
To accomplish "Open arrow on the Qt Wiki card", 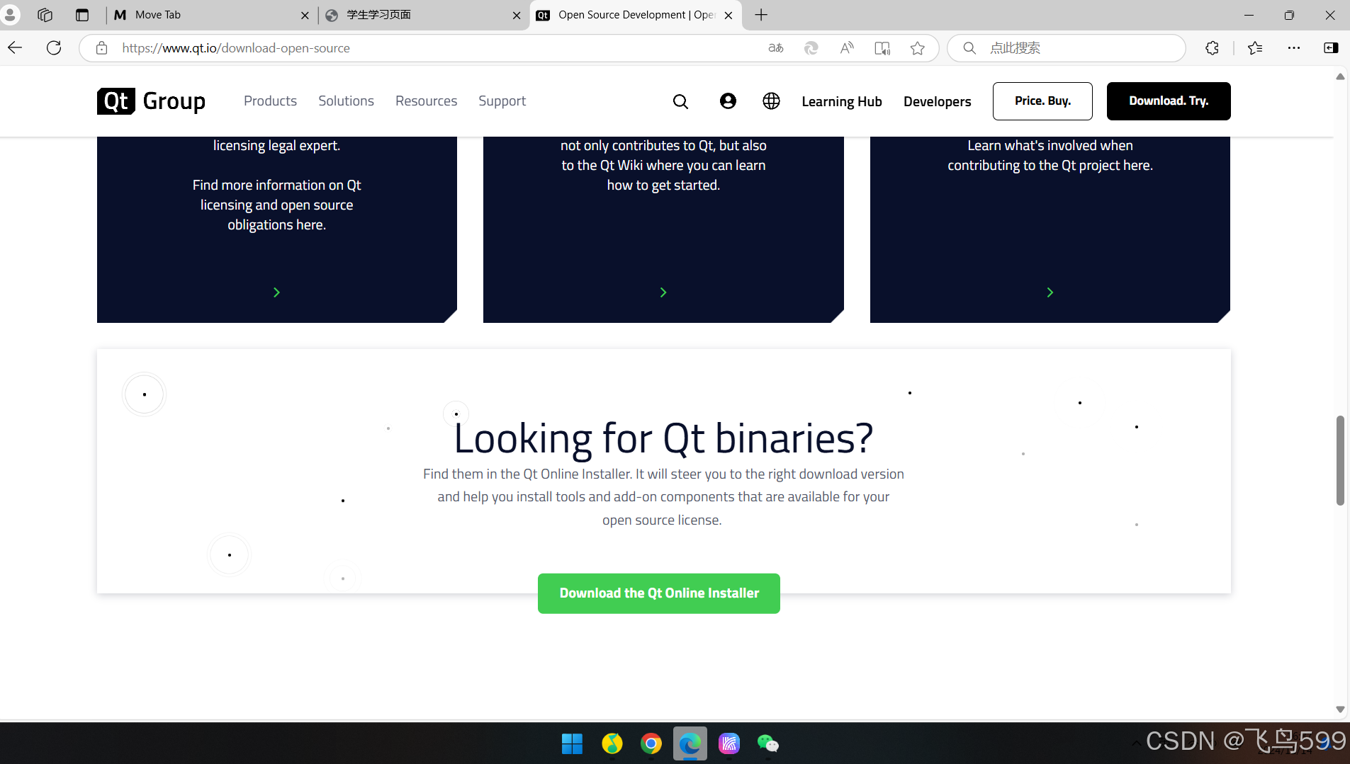I will (663, 292).
